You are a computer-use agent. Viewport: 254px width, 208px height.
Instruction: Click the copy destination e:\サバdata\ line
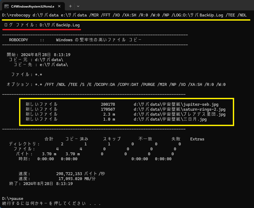[41, 65]
